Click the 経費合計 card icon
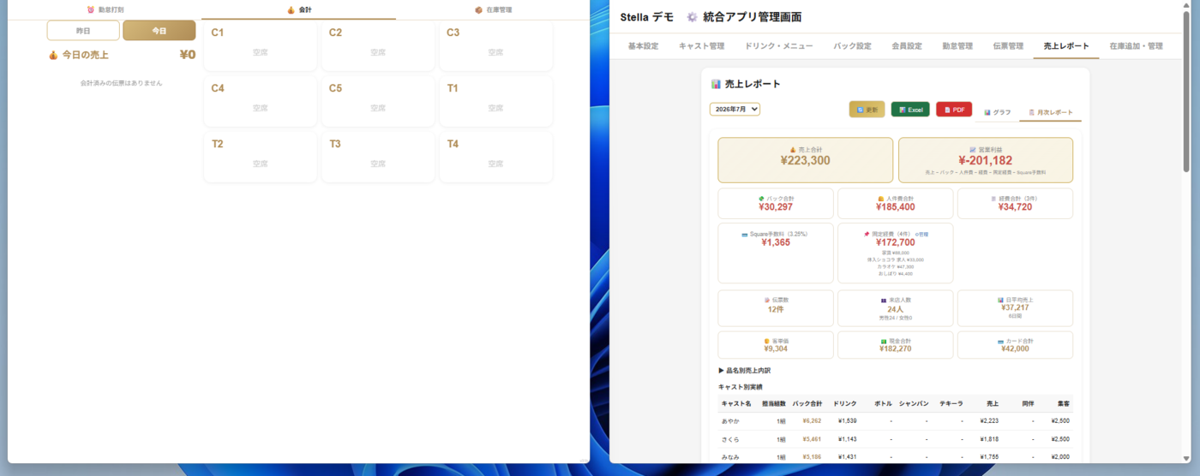 pyautogui.click(x=993, y=199)
